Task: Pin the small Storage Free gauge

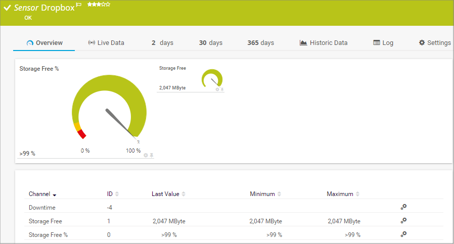Action: click(222, 89)
